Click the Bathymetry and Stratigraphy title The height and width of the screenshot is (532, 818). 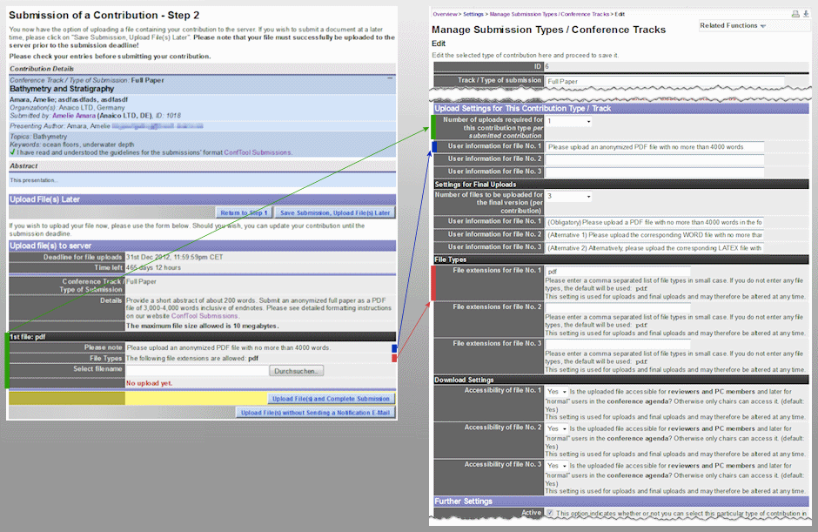62,89
